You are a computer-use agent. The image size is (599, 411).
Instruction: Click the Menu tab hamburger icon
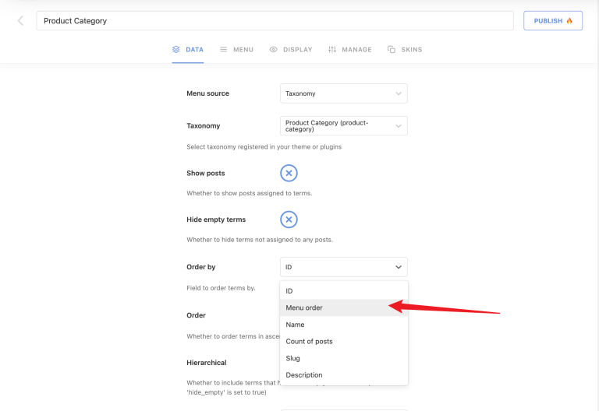pyautogui.click(x=224, y=50)
